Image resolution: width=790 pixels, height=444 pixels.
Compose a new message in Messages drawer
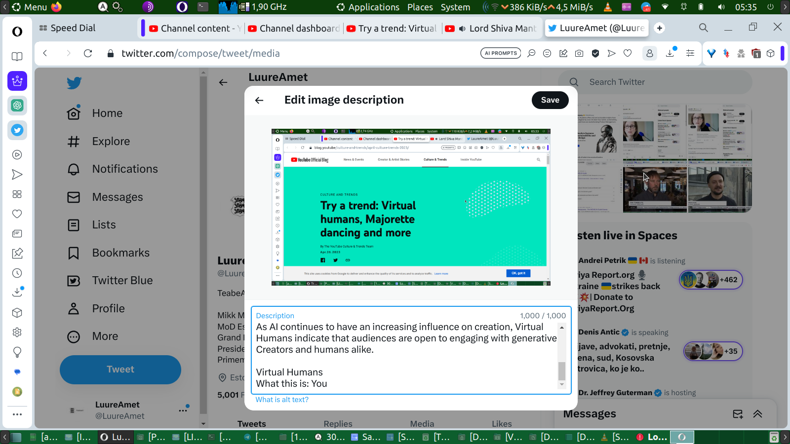[x=738, y=414]
